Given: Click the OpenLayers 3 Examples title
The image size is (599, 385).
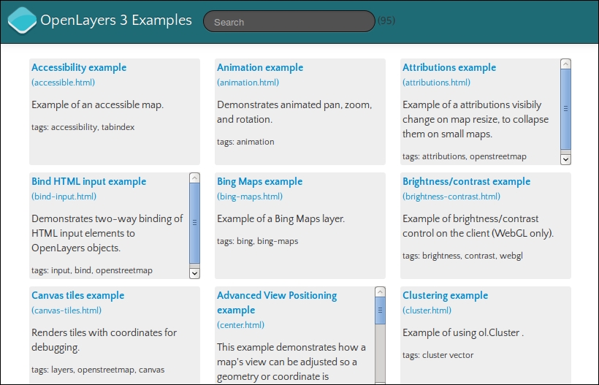Looking at the screenshot, I should pyautogui.click(x=116, y=20).
